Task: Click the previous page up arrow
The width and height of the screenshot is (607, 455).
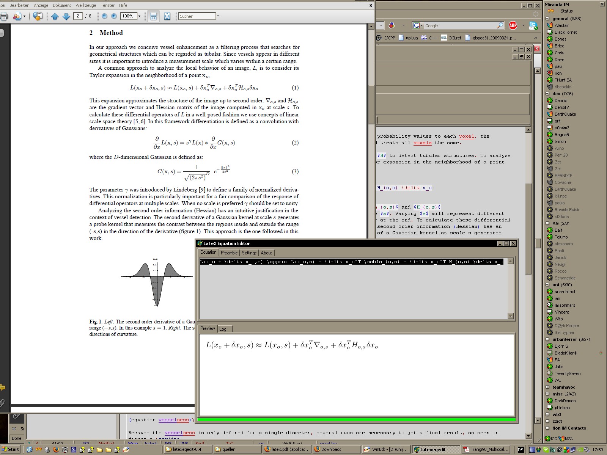Action: (x=55, y=16)
